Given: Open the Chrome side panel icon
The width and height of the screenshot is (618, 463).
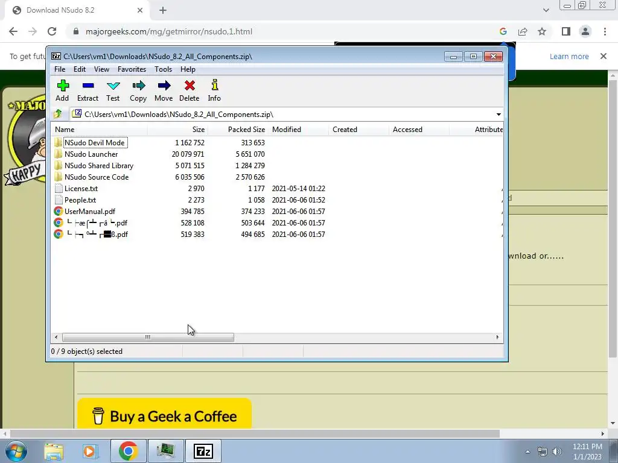Looking at the screenshot, I should tap(566, 31).
